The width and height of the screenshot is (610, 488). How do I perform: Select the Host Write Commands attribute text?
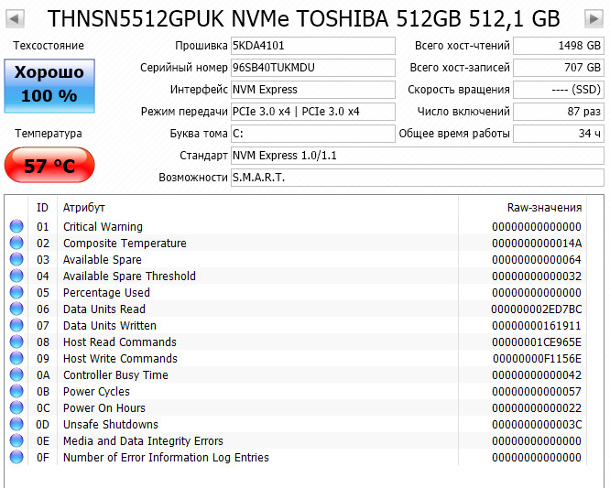(x=120, y=359)
